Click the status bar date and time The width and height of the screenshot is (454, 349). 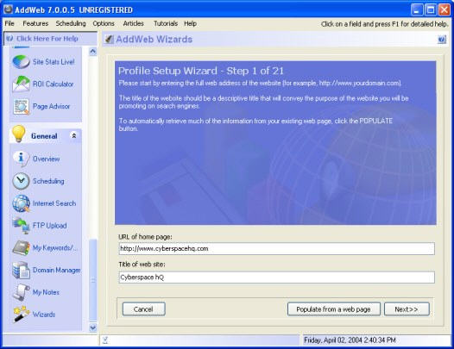pyautogui.click(x=350, y=340)
